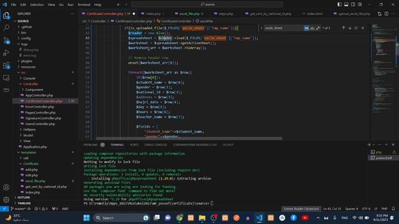Expand replace field in find widget
Image resolution: width=399 pixels, height=224 pixels.
tap(261, 28)
